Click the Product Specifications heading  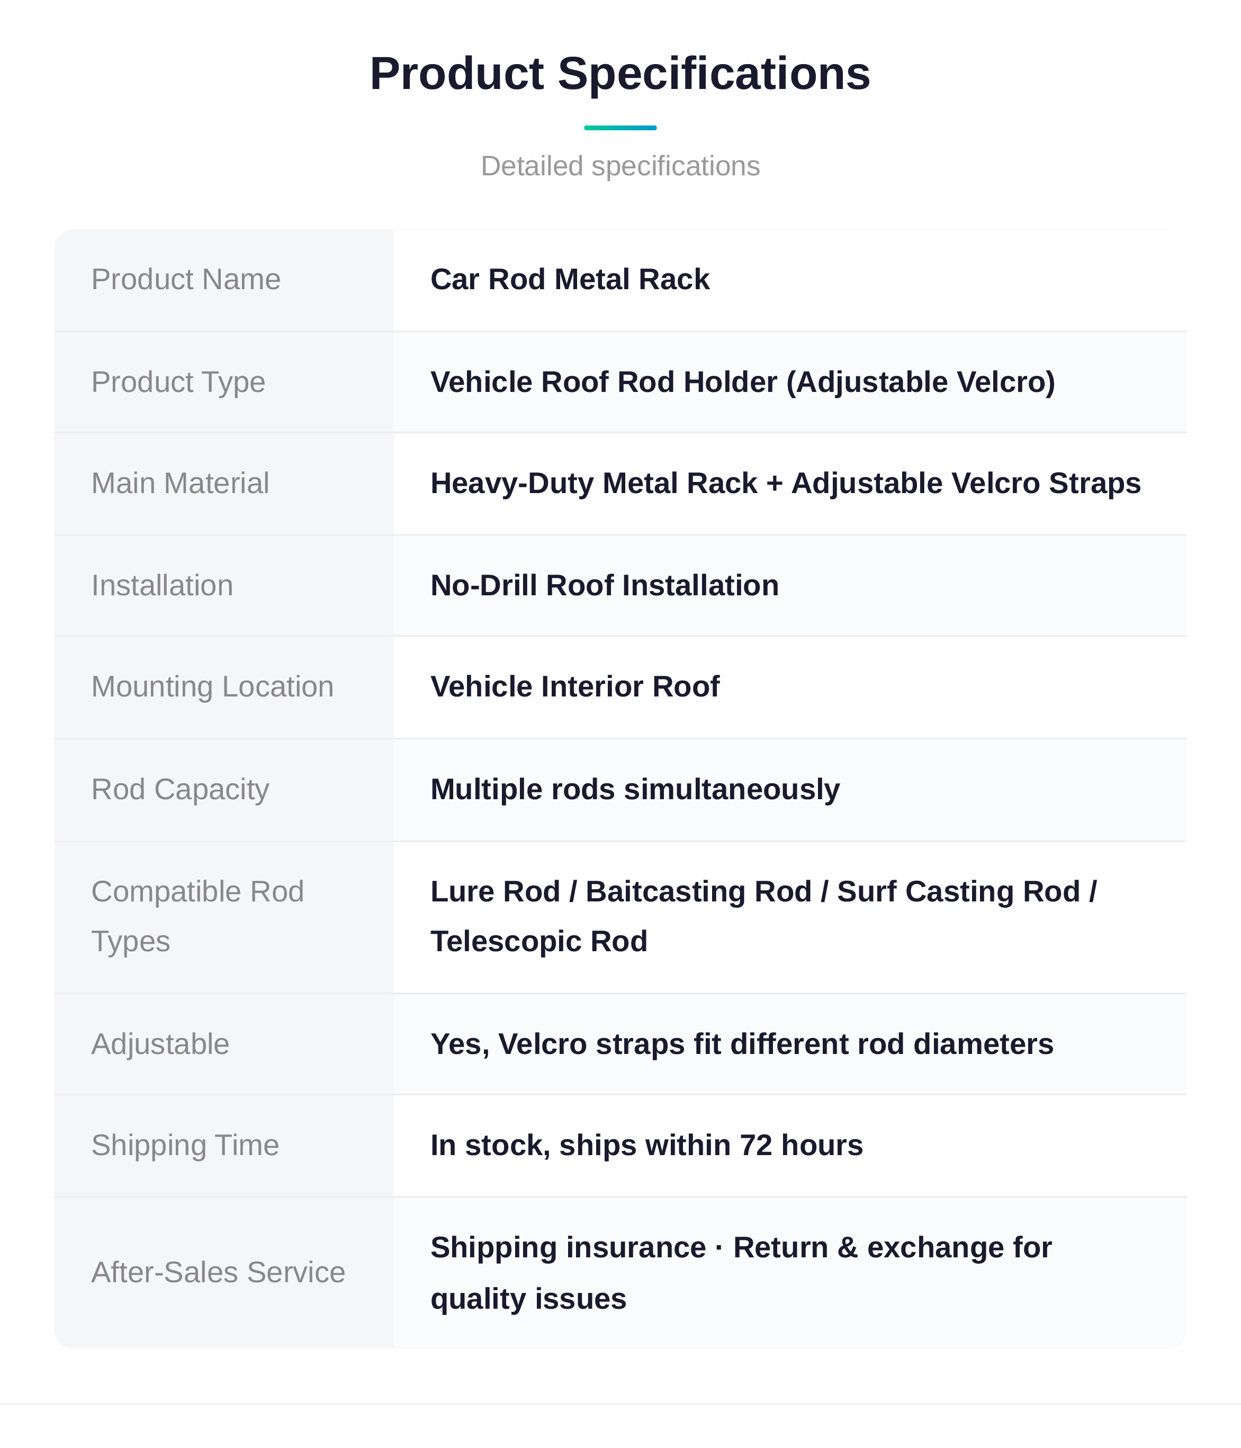pyautogui.click(x=620, y=74)
